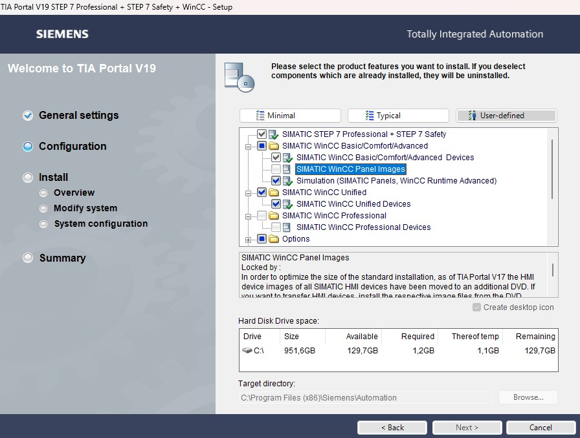Cancel the TIA Portal setup

pyautogui.click(x=541, y=428)
